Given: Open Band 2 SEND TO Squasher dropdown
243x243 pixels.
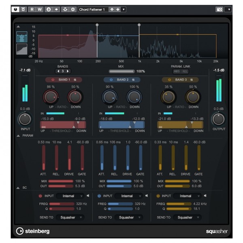Looking at the screenshot, I should (x=129, y=217).
